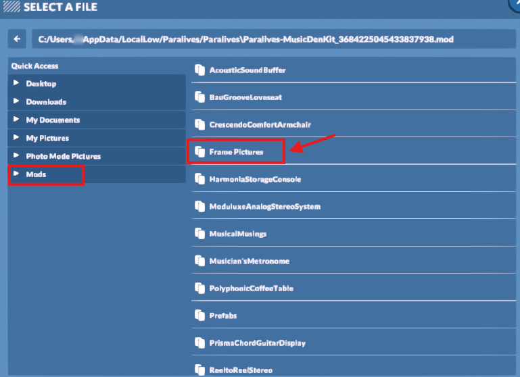The height and width of the screenshot is (377, 520).
Task: Select Downloads in Quick Access
Action: [x=97, y=102]
